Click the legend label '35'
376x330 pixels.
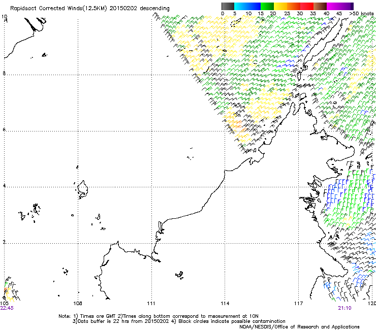point(313,14)
